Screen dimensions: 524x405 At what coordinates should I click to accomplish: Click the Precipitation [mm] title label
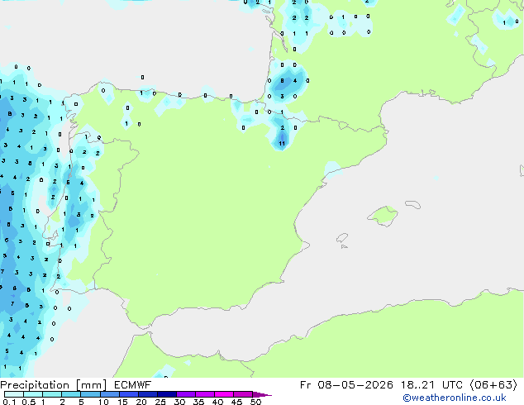54,385
